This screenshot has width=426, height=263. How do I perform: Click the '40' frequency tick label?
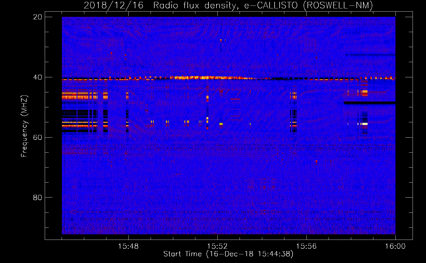[37, 77]
